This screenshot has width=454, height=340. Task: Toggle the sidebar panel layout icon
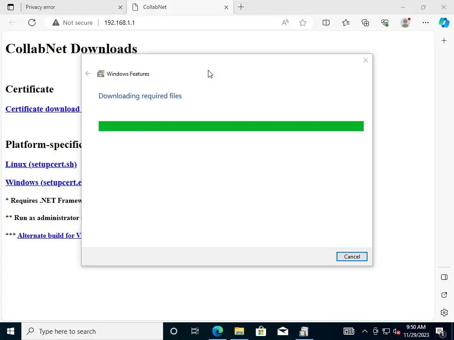(x=444, y=277)
